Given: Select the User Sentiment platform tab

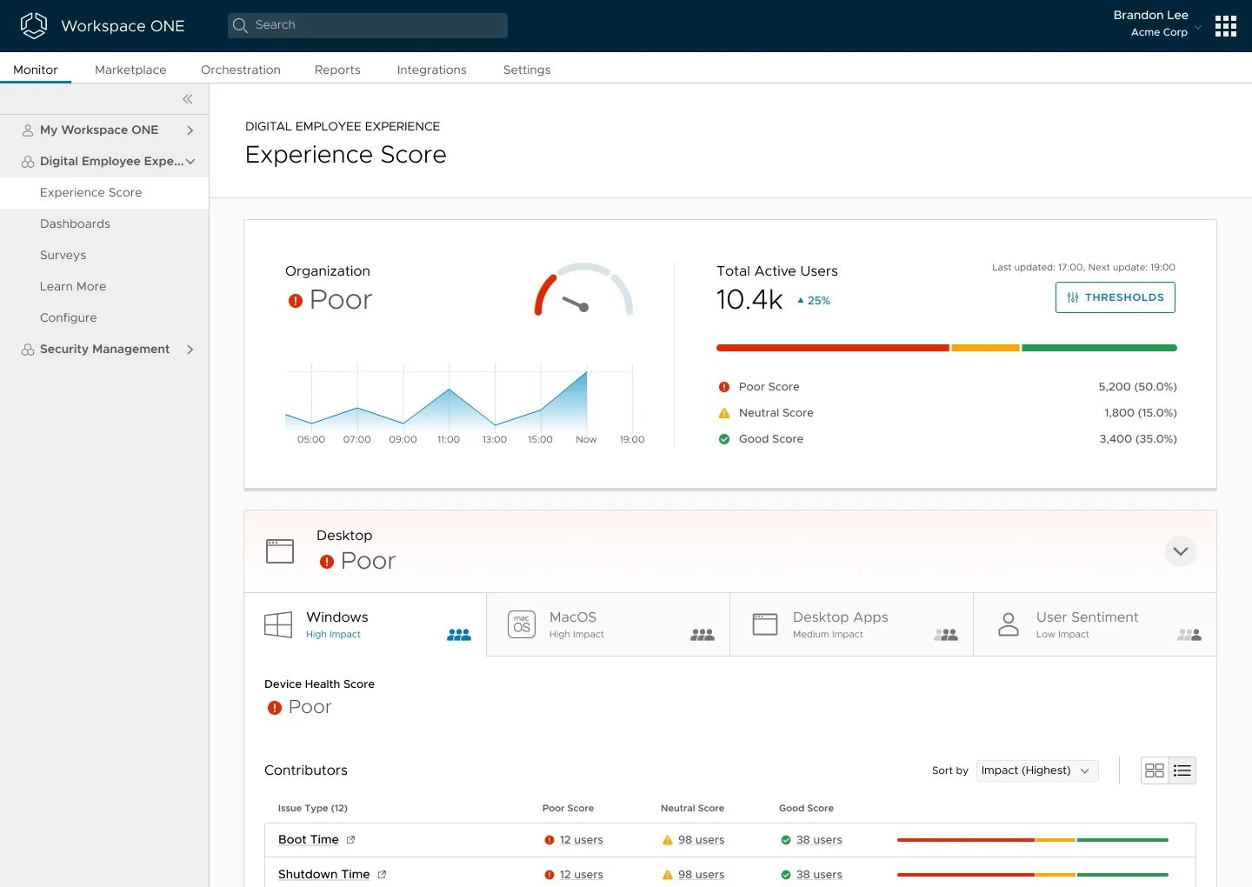Looking at the screenshot, I should click(1095, 624).
